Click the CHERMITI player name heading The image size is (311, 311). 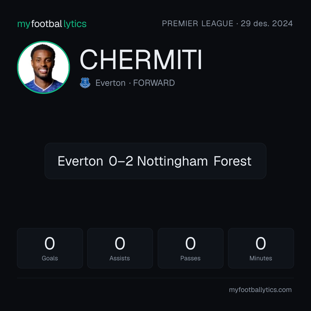(141, 60)
